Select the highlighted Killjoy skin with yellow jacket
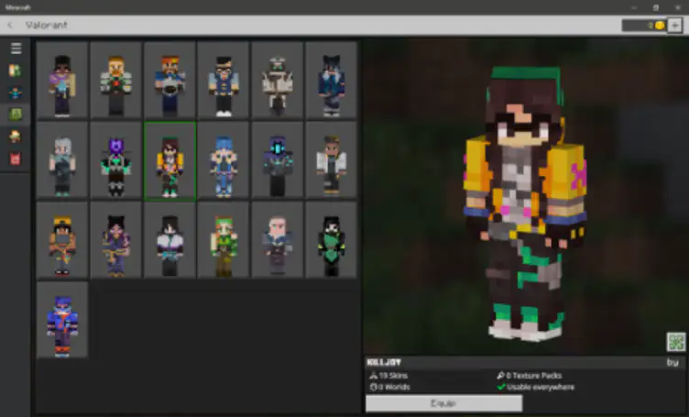Viewport: 689px width, 417px height. point(170,160)
